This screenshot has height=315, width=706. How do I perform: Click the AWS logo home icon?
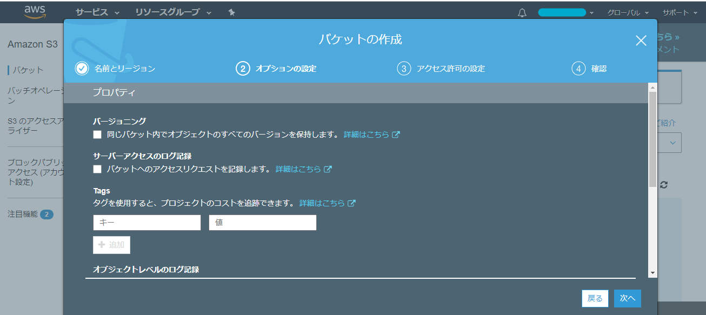pos(35,11)
